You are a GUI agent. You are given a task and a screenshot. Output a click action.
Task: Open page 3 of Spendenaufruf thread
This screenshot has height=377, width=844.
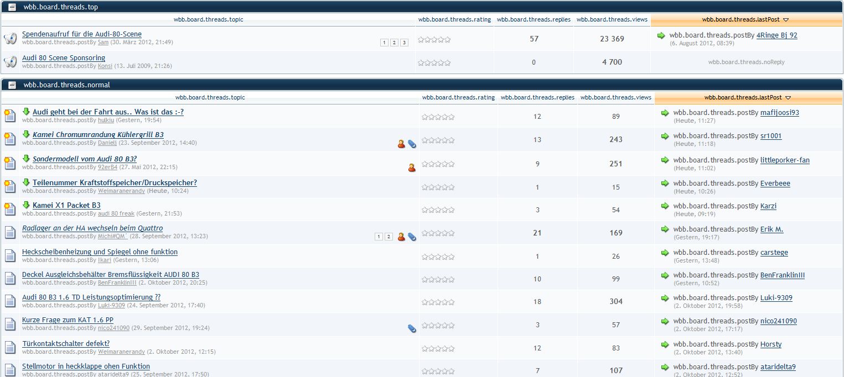(404, 43)
